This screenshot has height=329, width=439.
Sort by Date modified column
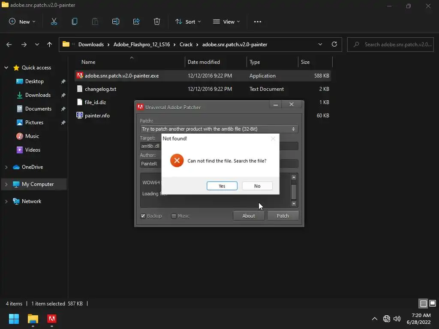click(204, 62)
